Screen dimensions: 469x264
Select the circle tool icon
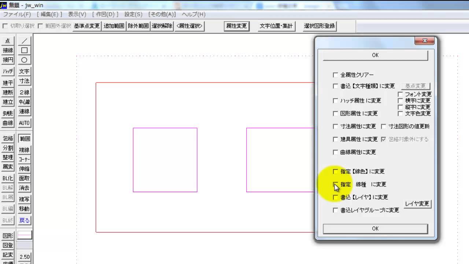(24, 60)
